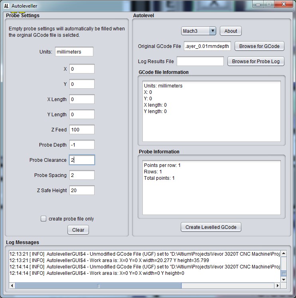Click the Probe Depth input field
This screenshot has height=298, width=296.
tap(82, 145)
